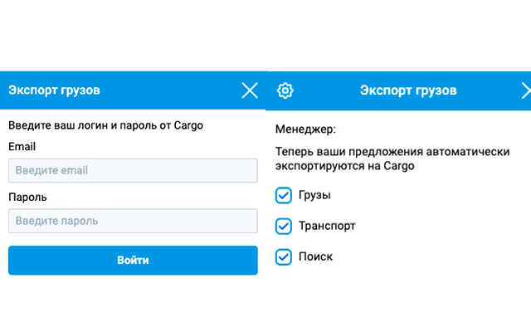This screenshot has height=332, width=531.
Task: Click the left panel title Экспорт грузов
Action: (54, 90)
